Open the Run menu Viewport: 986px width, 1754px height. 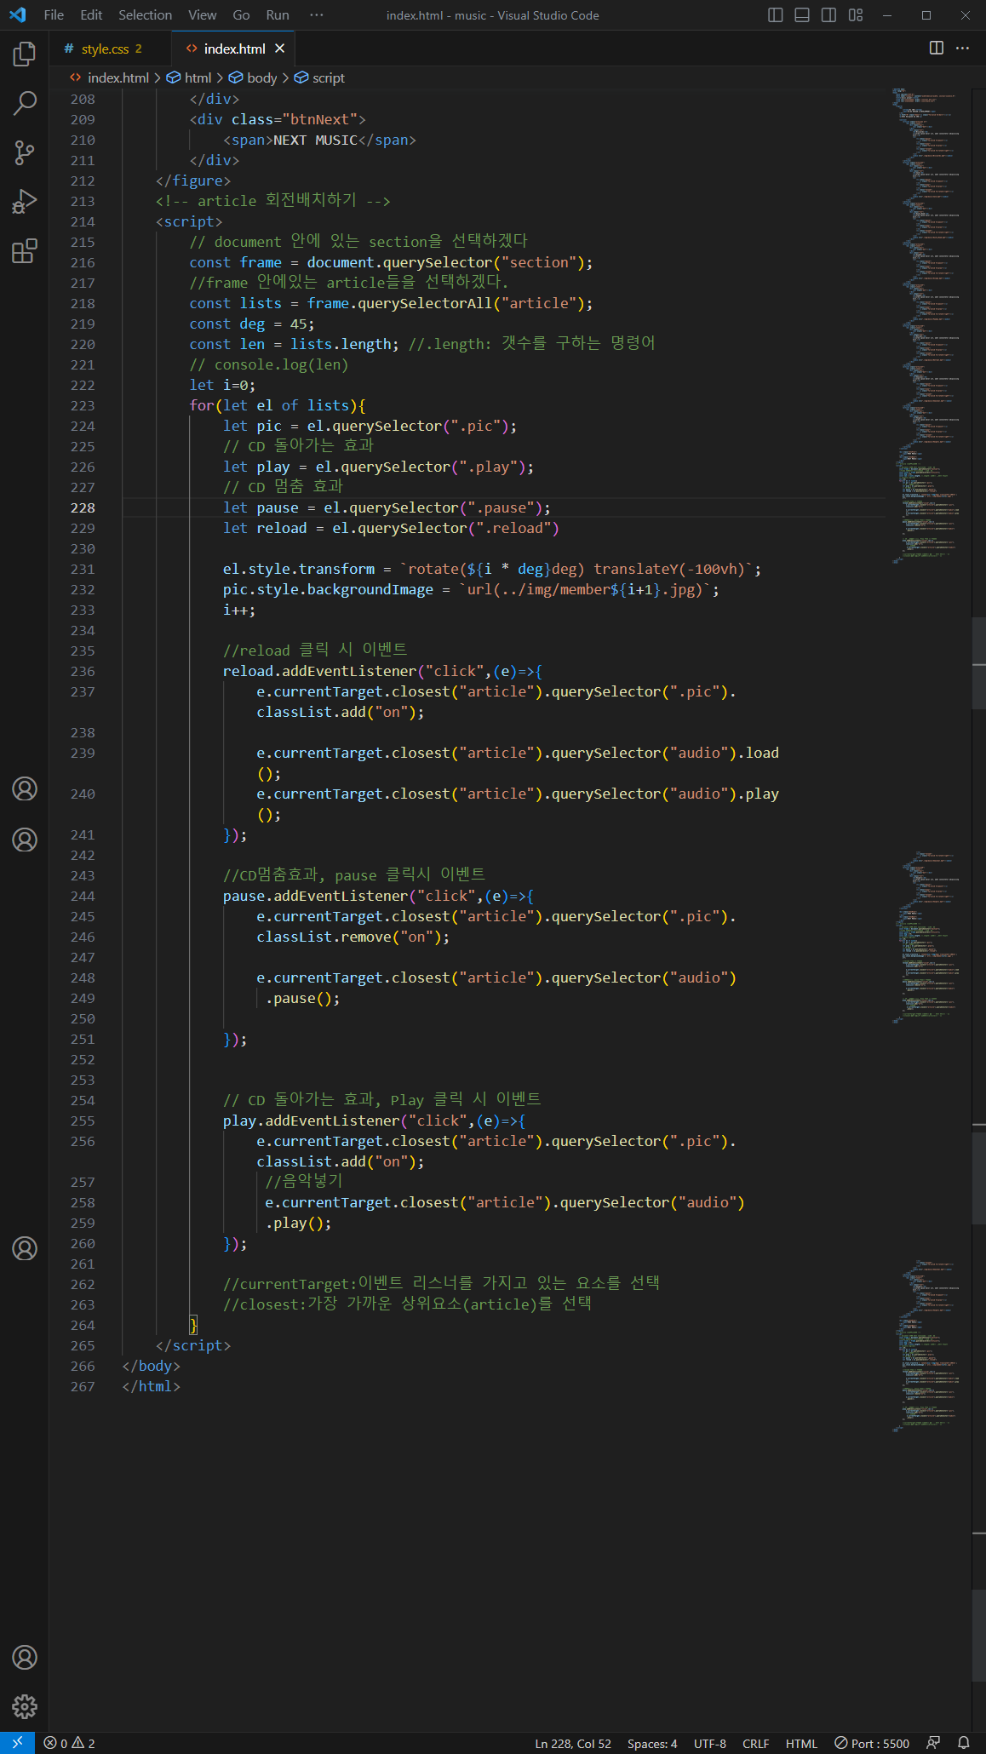pyautogui.click(x=278, y=15)
